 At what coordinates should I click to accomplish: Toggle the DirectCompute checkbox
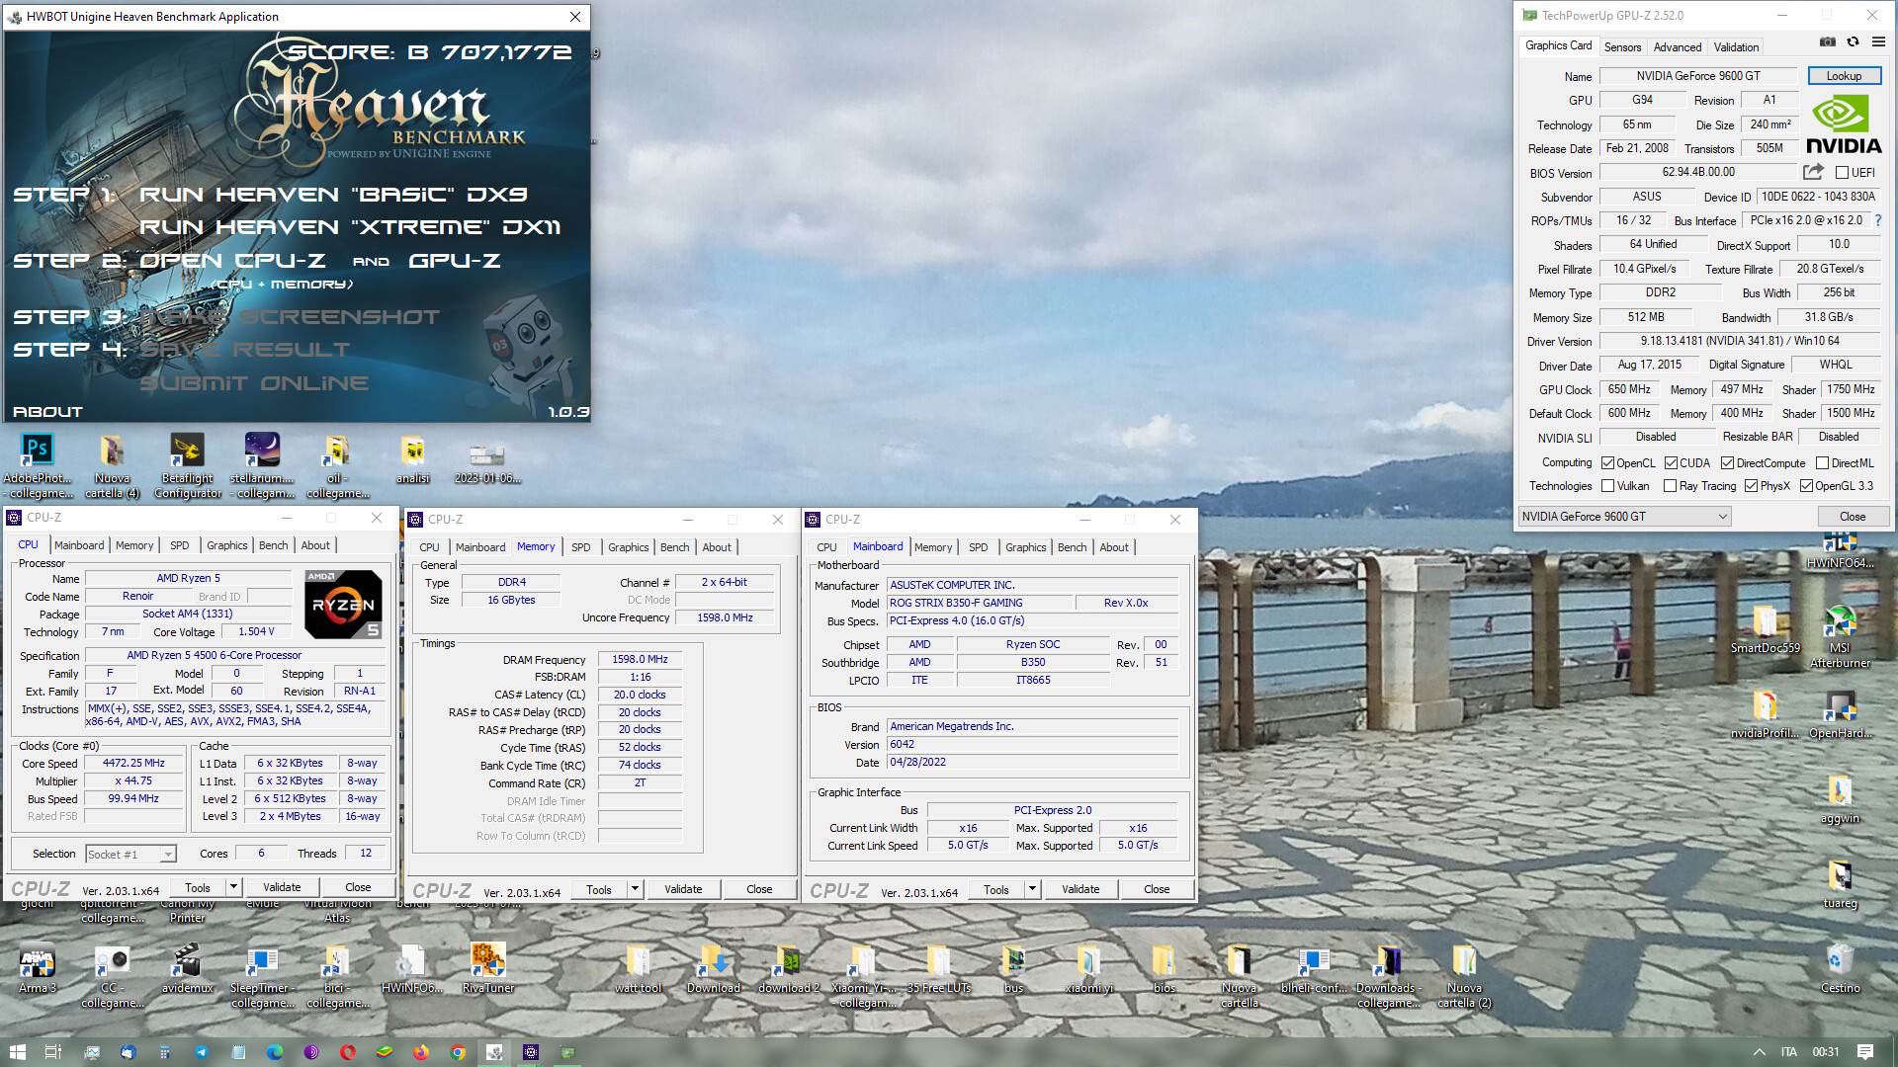click(1727, 462)
